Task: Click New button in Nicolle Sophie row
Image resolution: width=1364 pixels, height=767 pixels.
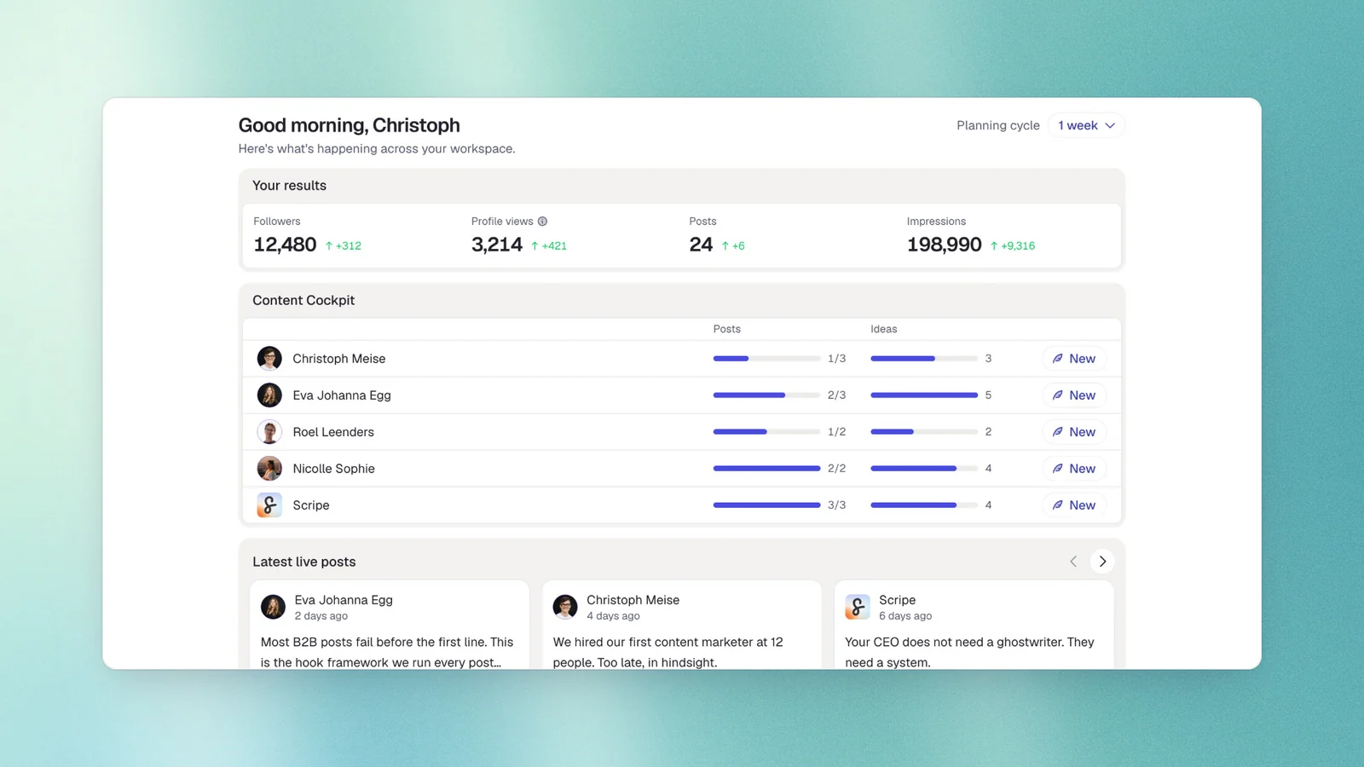Action: click(x=1074, y=469)
